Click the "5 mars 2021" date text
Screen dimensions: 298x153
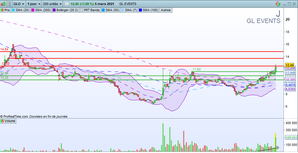tap(105, 4)
